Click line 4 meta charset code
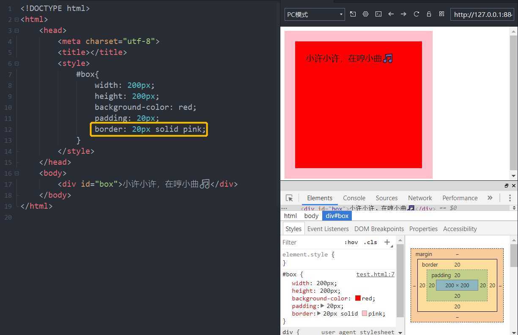This screenshot has width=518, height=335. coord(109,41)
